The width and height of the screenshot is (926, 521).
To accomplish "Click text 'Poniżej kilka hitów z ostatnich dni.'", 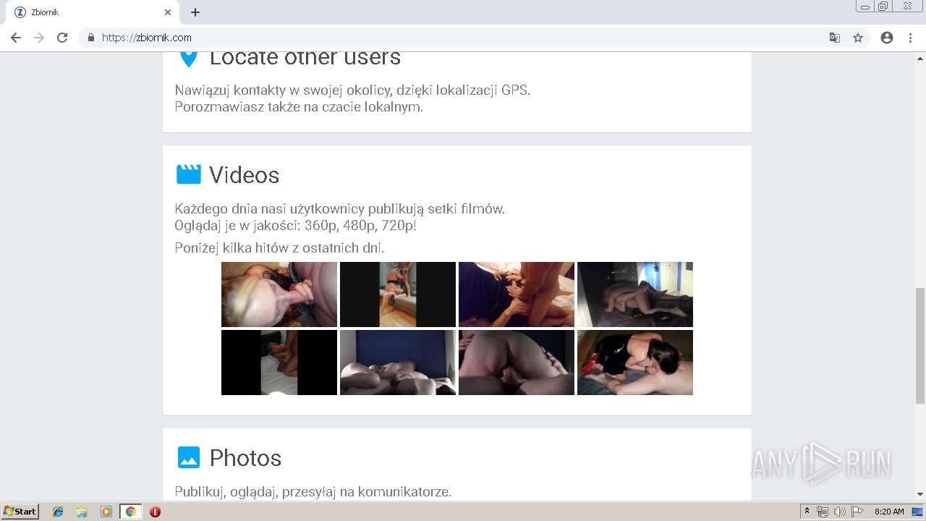I will coord(279,248).
